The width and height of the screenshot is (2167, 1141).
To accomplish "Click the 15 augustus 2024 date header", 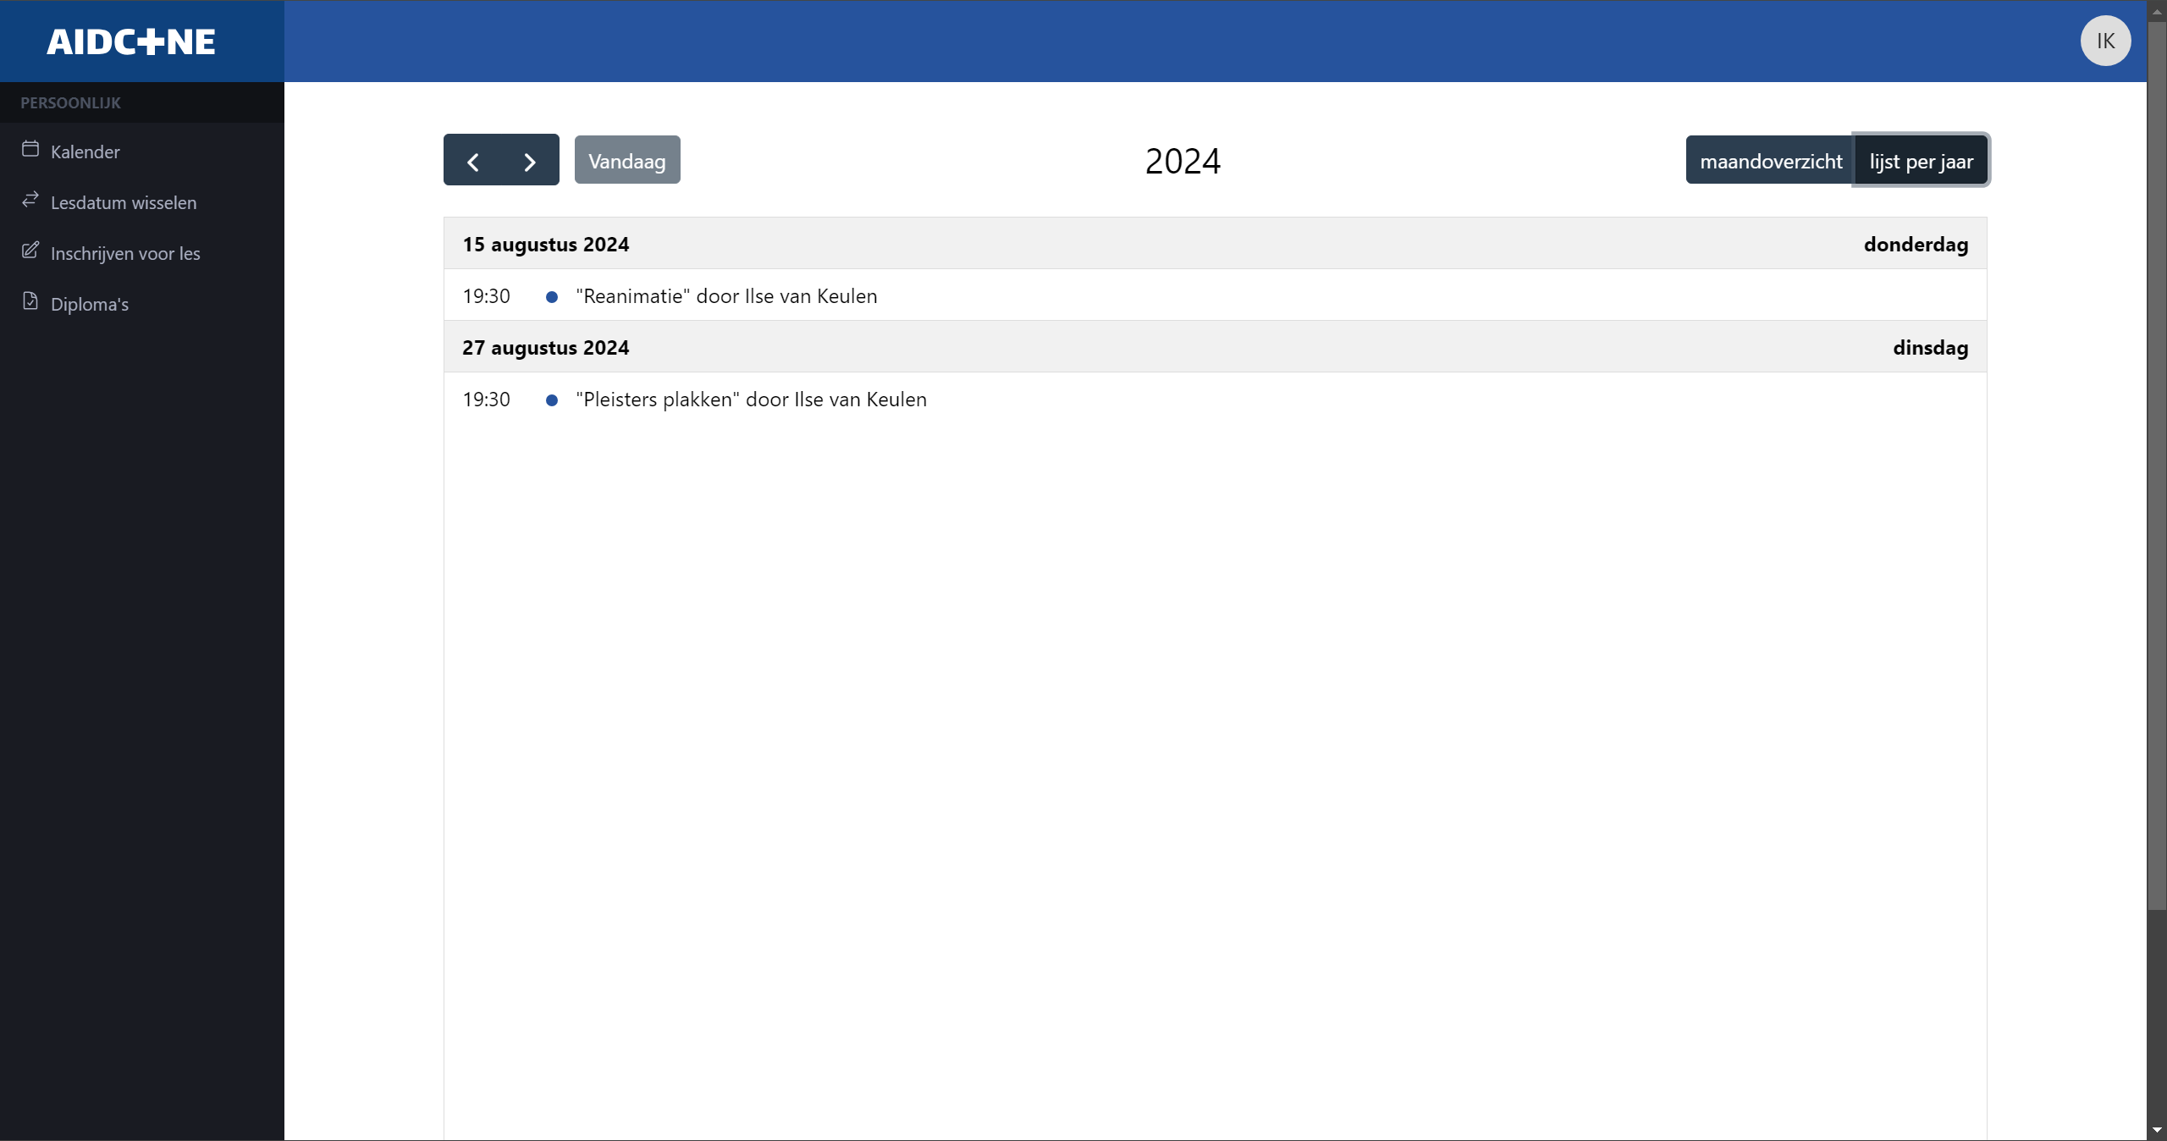I will 546,245.
